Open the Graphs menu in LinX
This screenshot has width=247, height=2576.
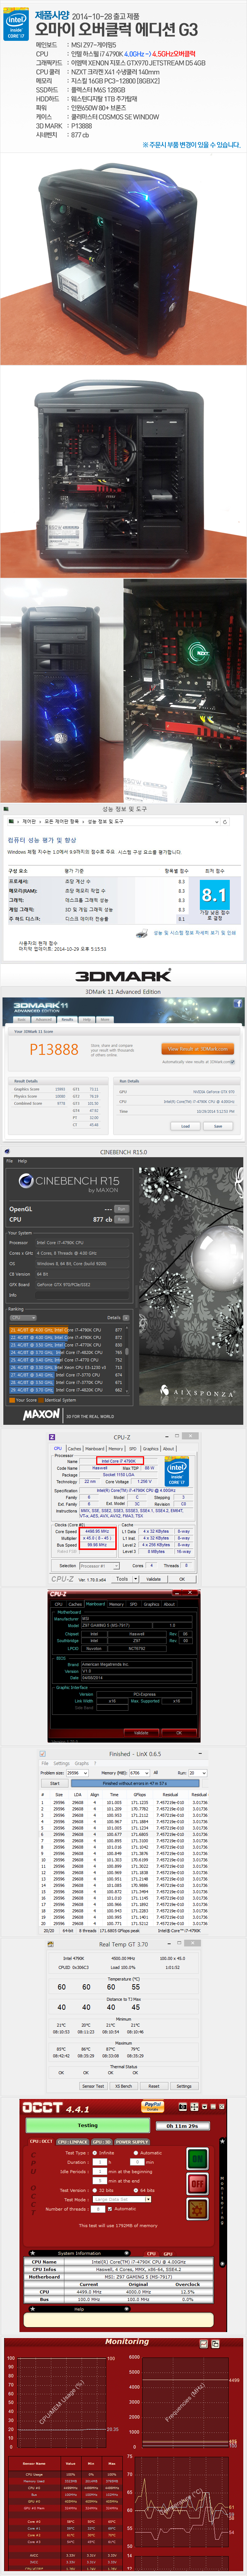82,1763
